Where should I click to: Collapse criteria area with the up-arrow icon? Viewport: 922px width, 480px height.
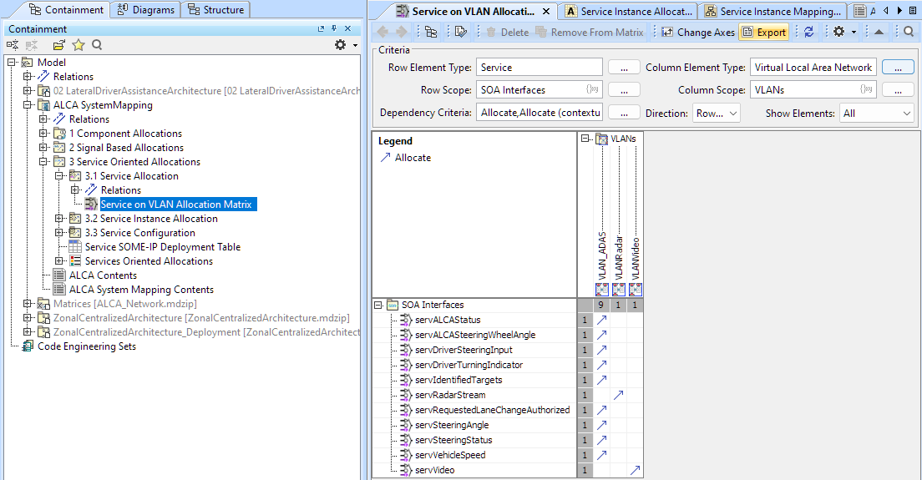coord(879,32)
